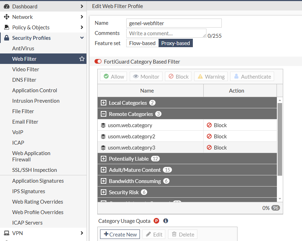
Task: Expand Potentially Liable group
Action: 104,159
